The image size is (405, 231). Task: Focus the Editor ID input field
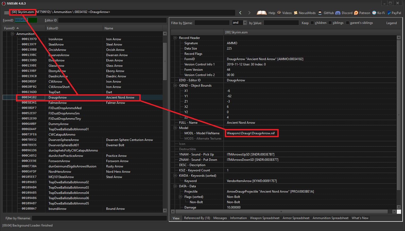[x=112, y=20]
